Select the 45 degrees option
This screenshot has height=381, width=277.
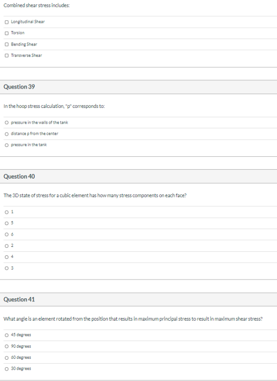tap(6, 335)
